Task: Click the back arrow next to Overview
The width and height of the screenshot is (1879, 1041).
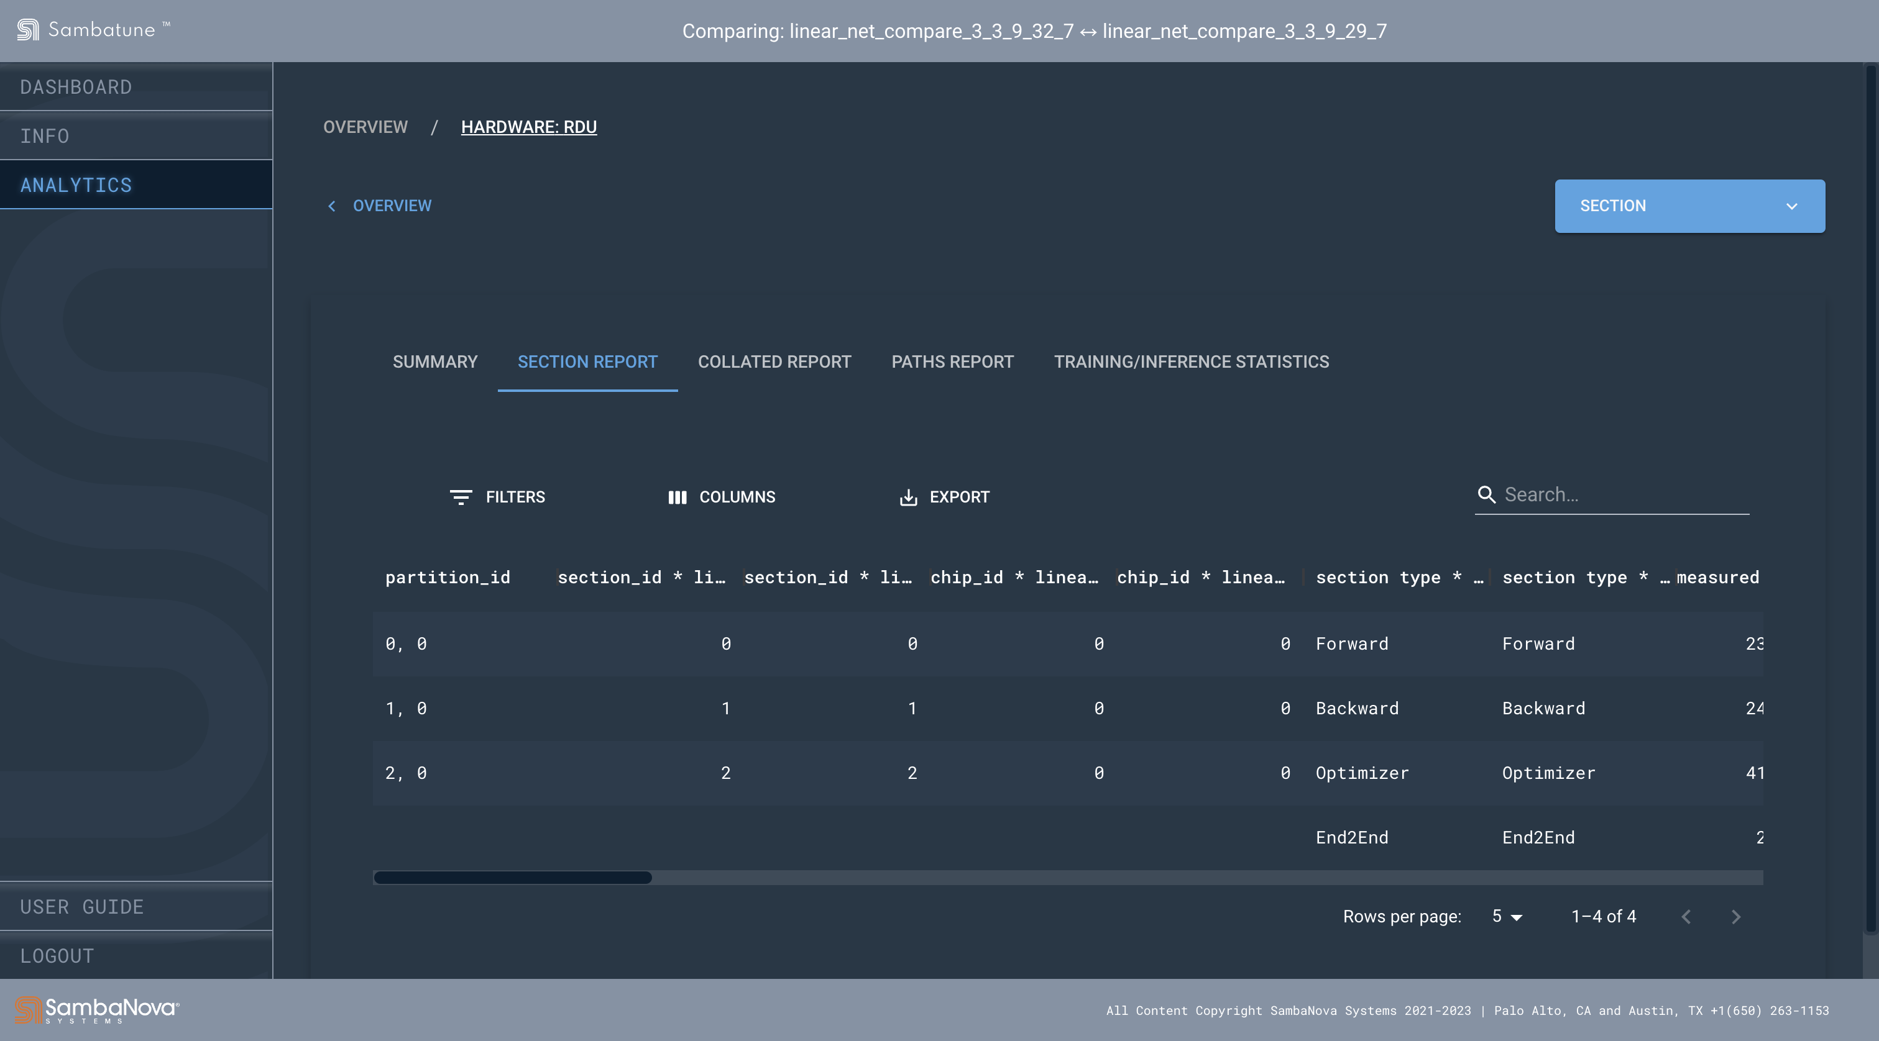Action: click(332, 206)
